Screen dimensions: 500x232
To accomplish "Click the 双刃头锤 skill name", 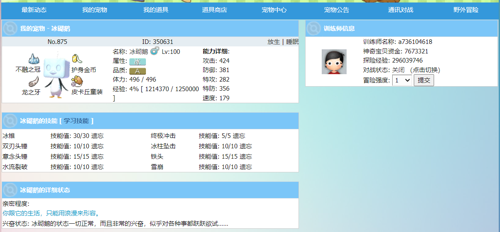I will pyautogui.click(x=15, y=146).
